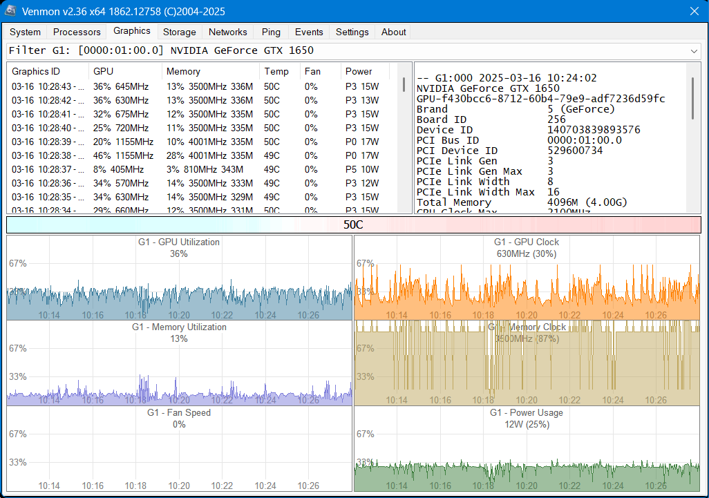Click the G1 - Memory Utilization graph

point(179,363)
